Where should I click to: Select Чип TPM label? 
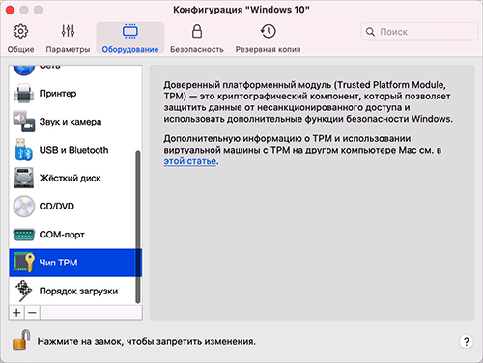[x=58, y=263]
